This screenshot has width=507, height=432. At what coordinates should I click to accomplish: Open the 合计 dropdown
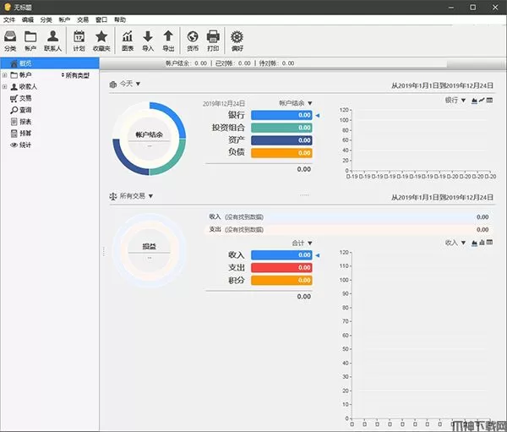302,243
